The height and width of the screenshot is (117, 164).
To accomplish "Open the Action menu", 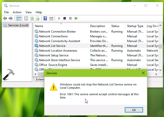I will (17, 12).
